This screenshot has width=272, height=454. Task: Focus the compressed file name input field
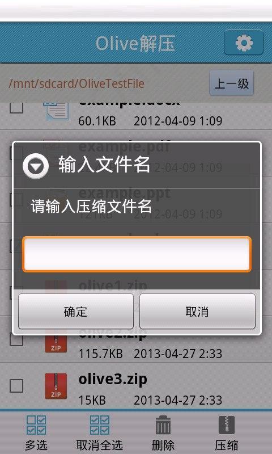(x=137, y=254)
